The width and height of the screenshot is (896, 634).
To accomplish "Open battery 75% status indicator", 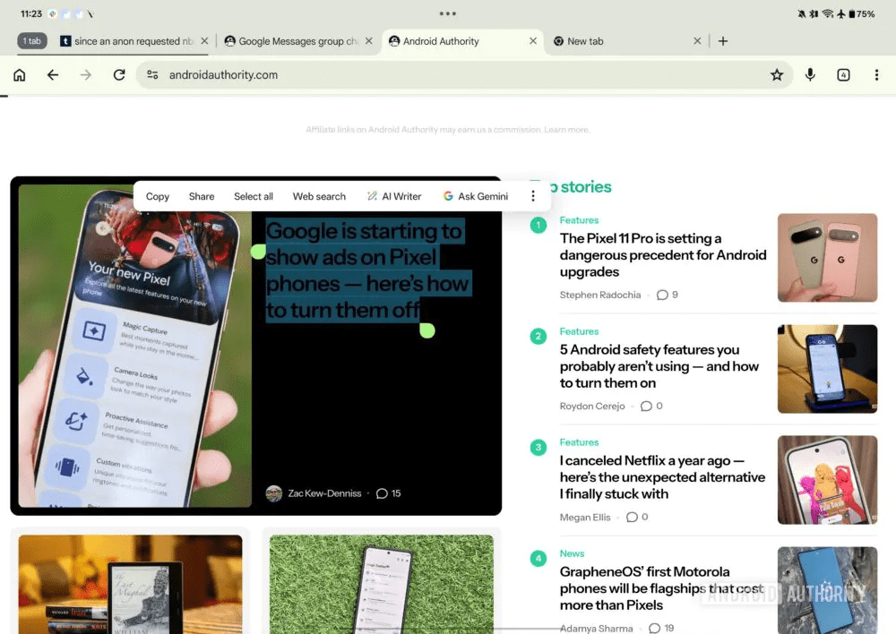I will [862, 13].
